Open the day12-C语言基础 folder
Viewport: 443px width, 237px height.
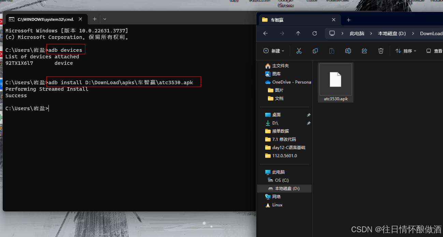(x=285, y=147)
